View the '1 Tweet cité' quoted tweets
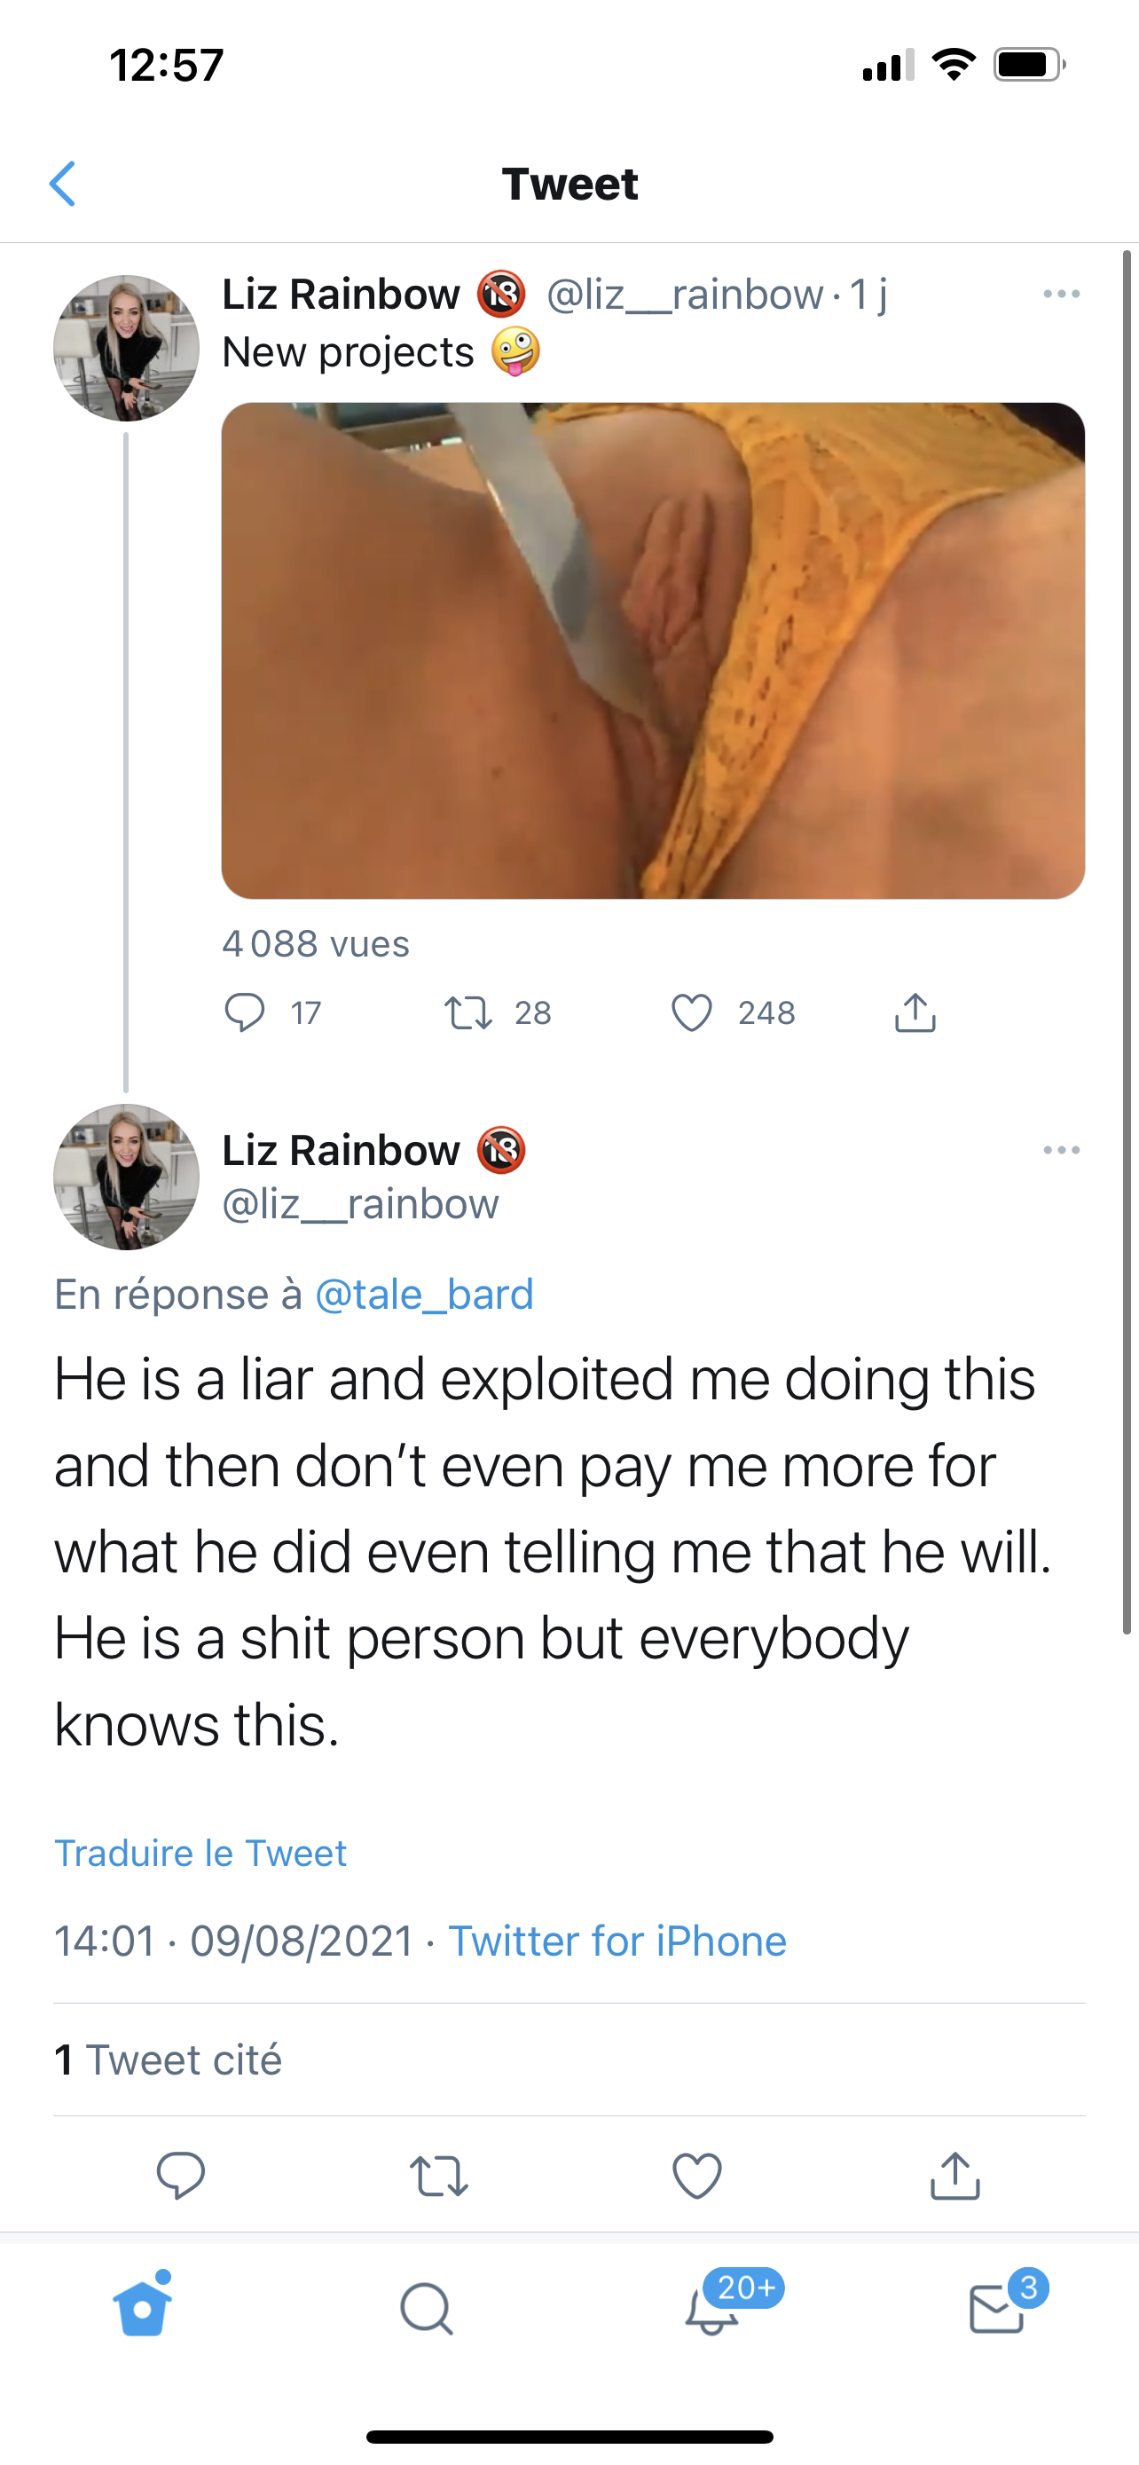1139x2465 pixels. click(169, 2060)
